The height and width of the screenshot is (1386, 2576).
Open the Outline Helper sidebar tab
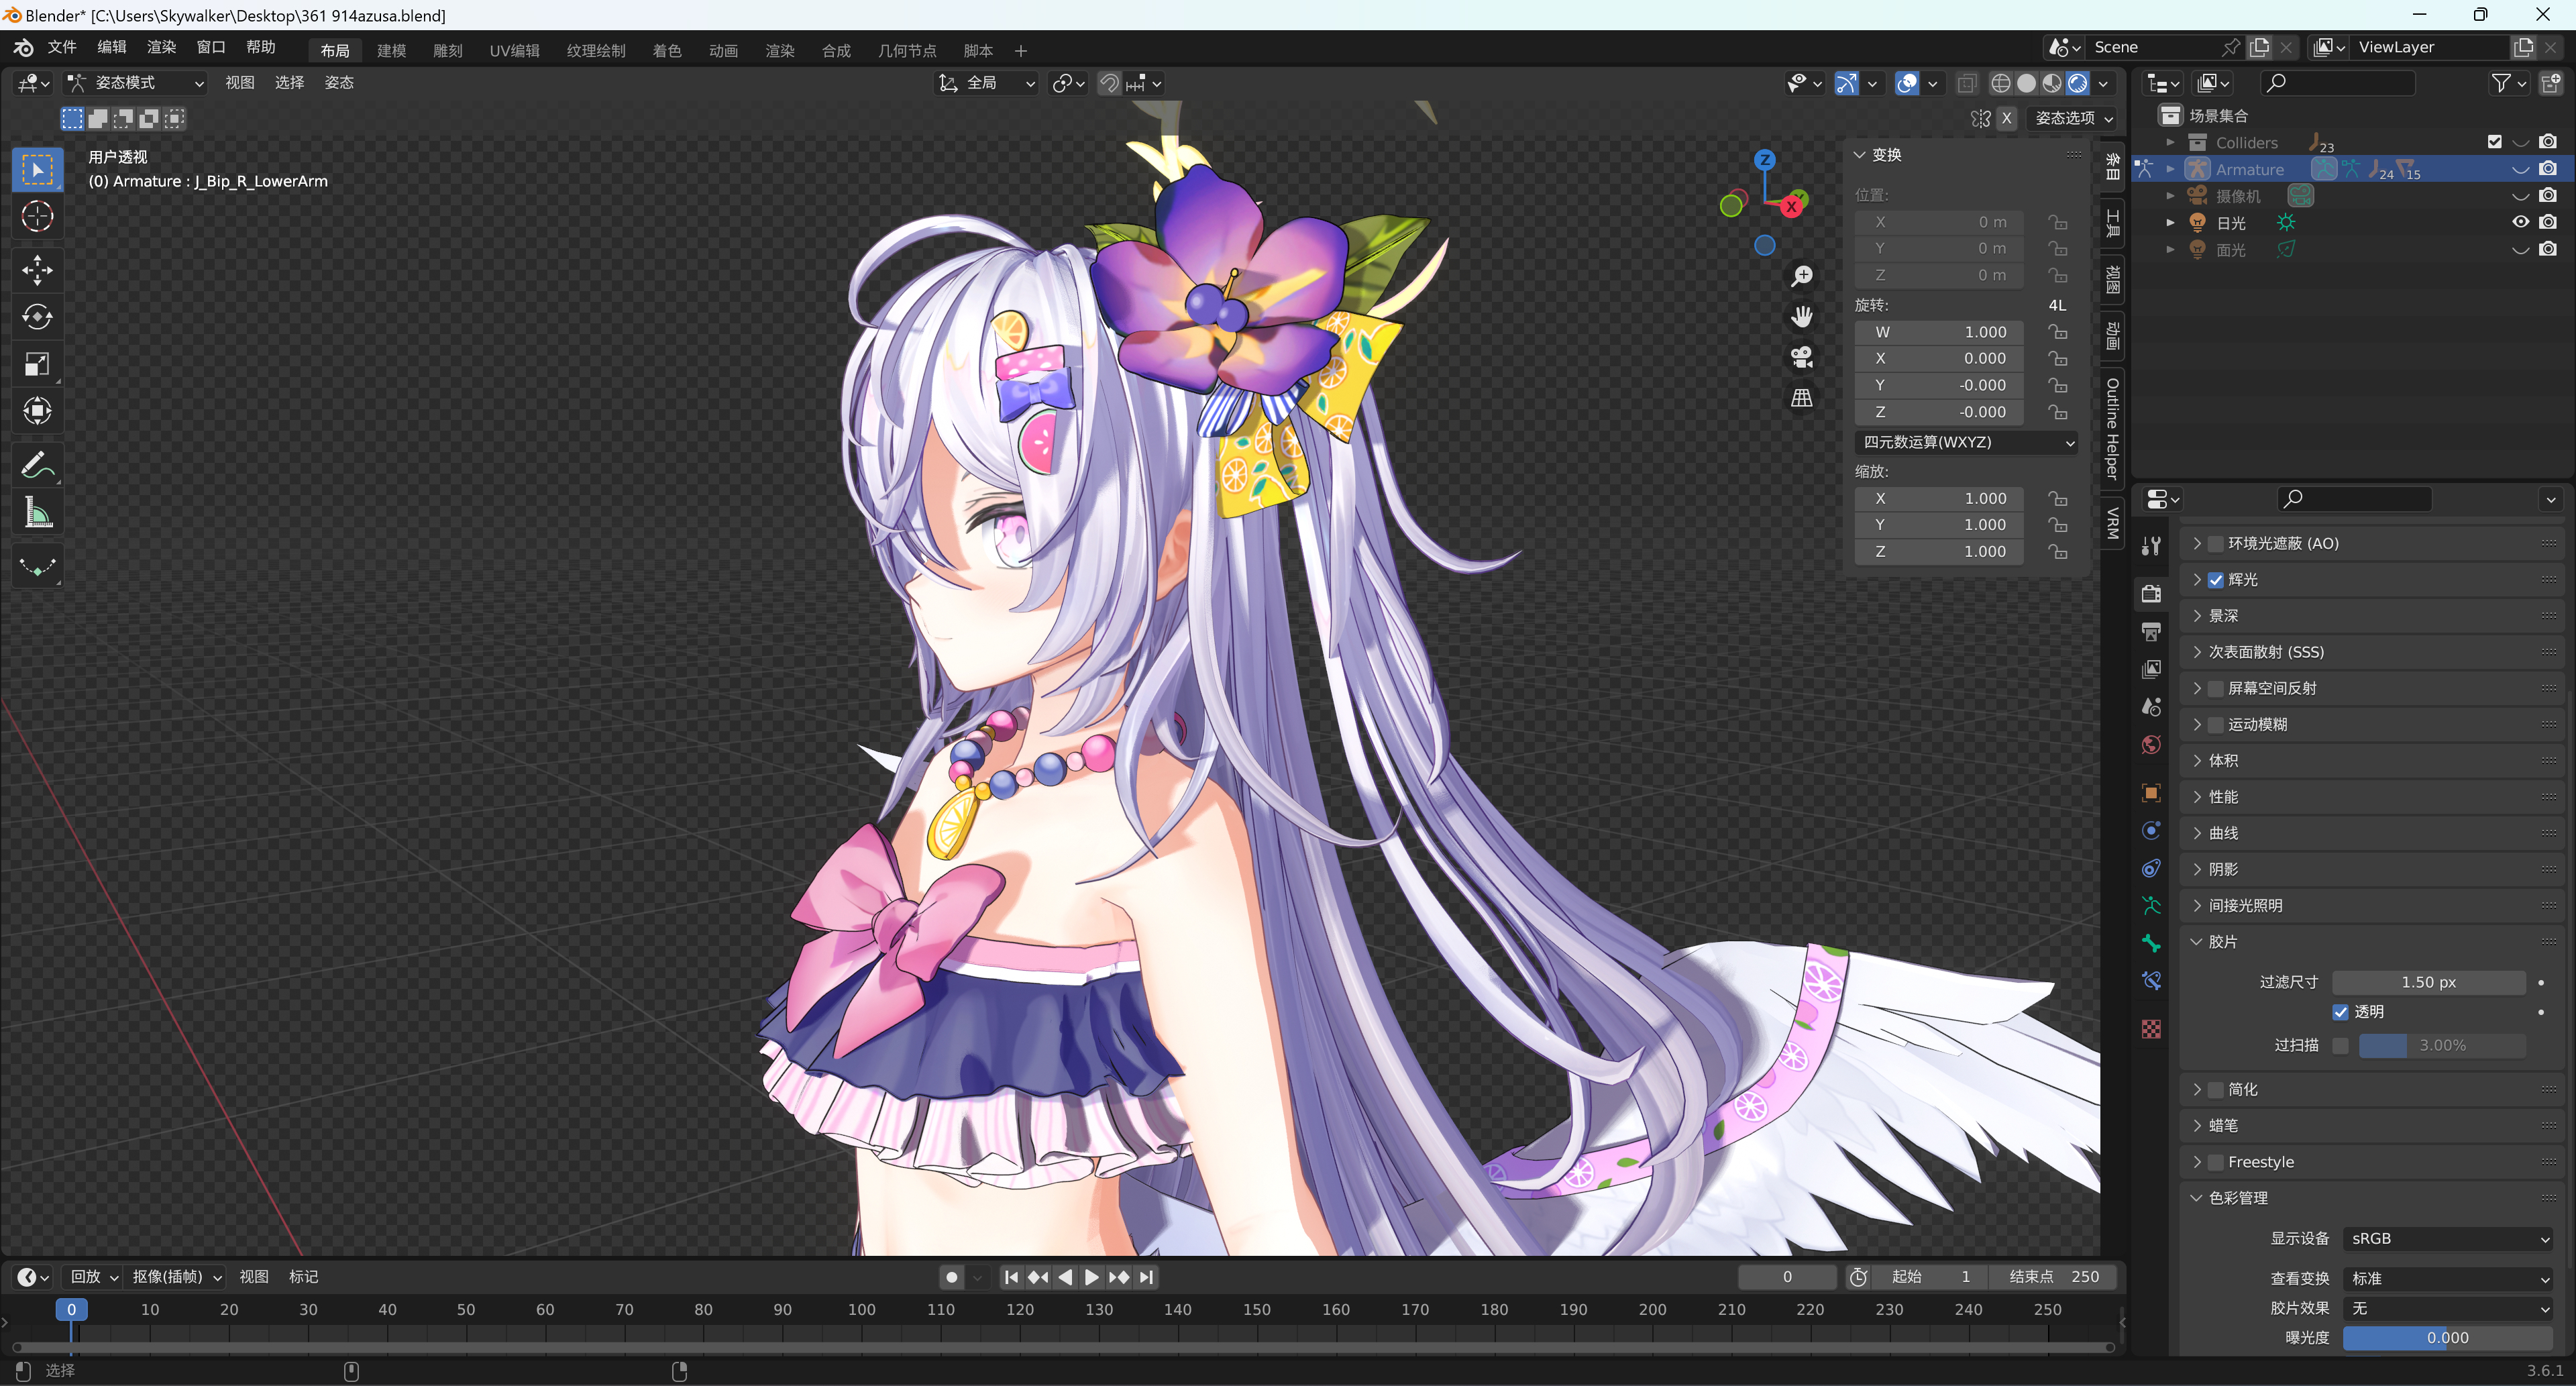pyautogui.click(x=2112, y=428)
